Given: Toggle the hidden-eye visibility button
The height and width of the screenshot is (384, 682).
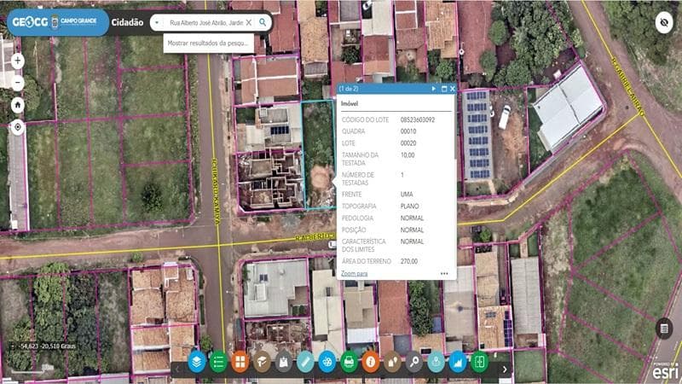Looking at the screenshot, I should coord(664,23).
